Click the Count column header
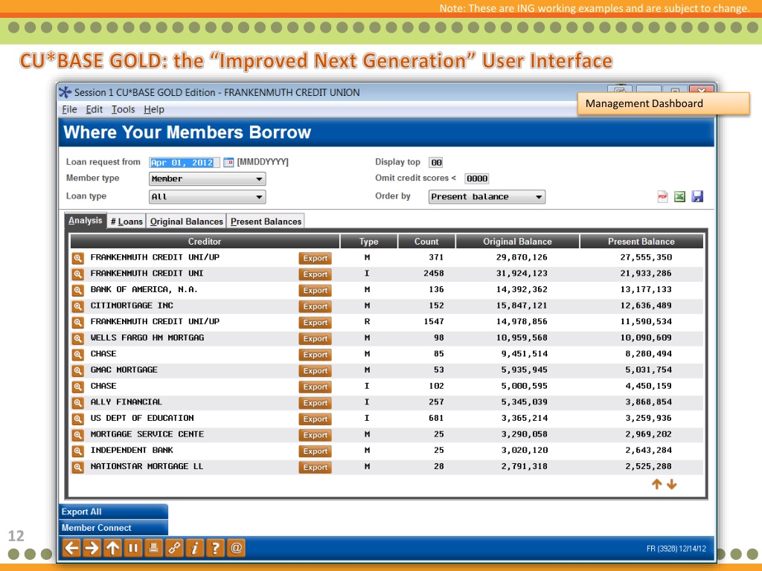Image resolution: width=762 pixels, height=571 pixels. pos(426,242)
